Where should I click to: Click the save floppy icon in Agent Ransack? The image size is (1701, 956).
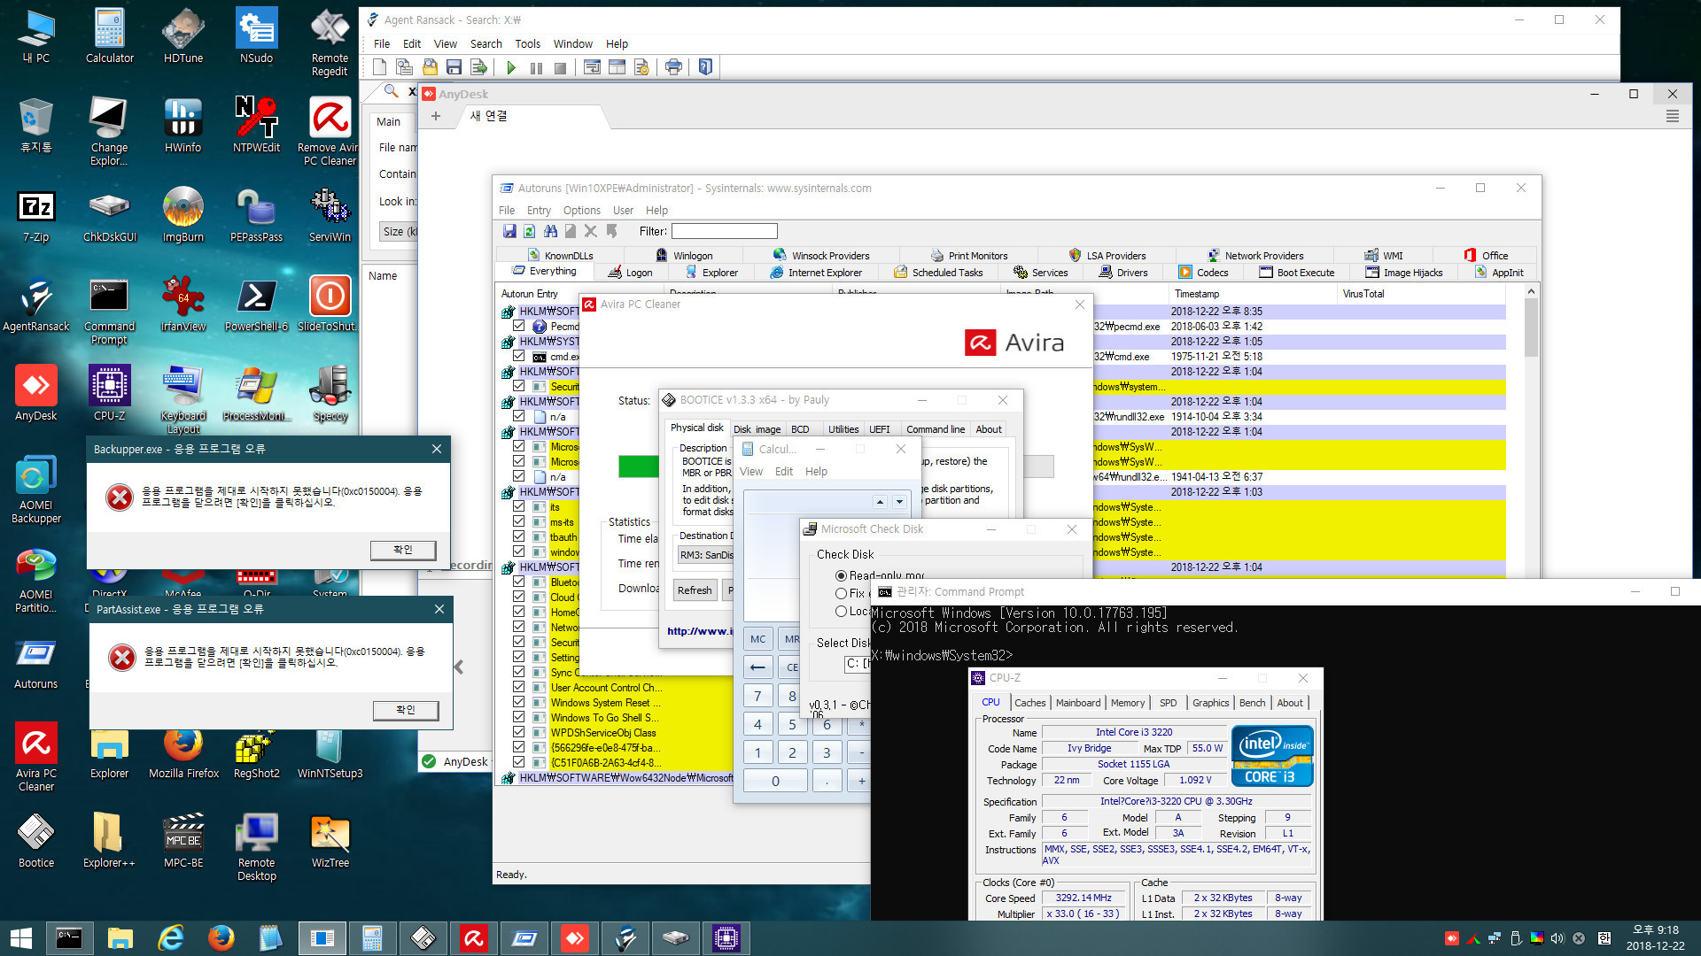454,67
